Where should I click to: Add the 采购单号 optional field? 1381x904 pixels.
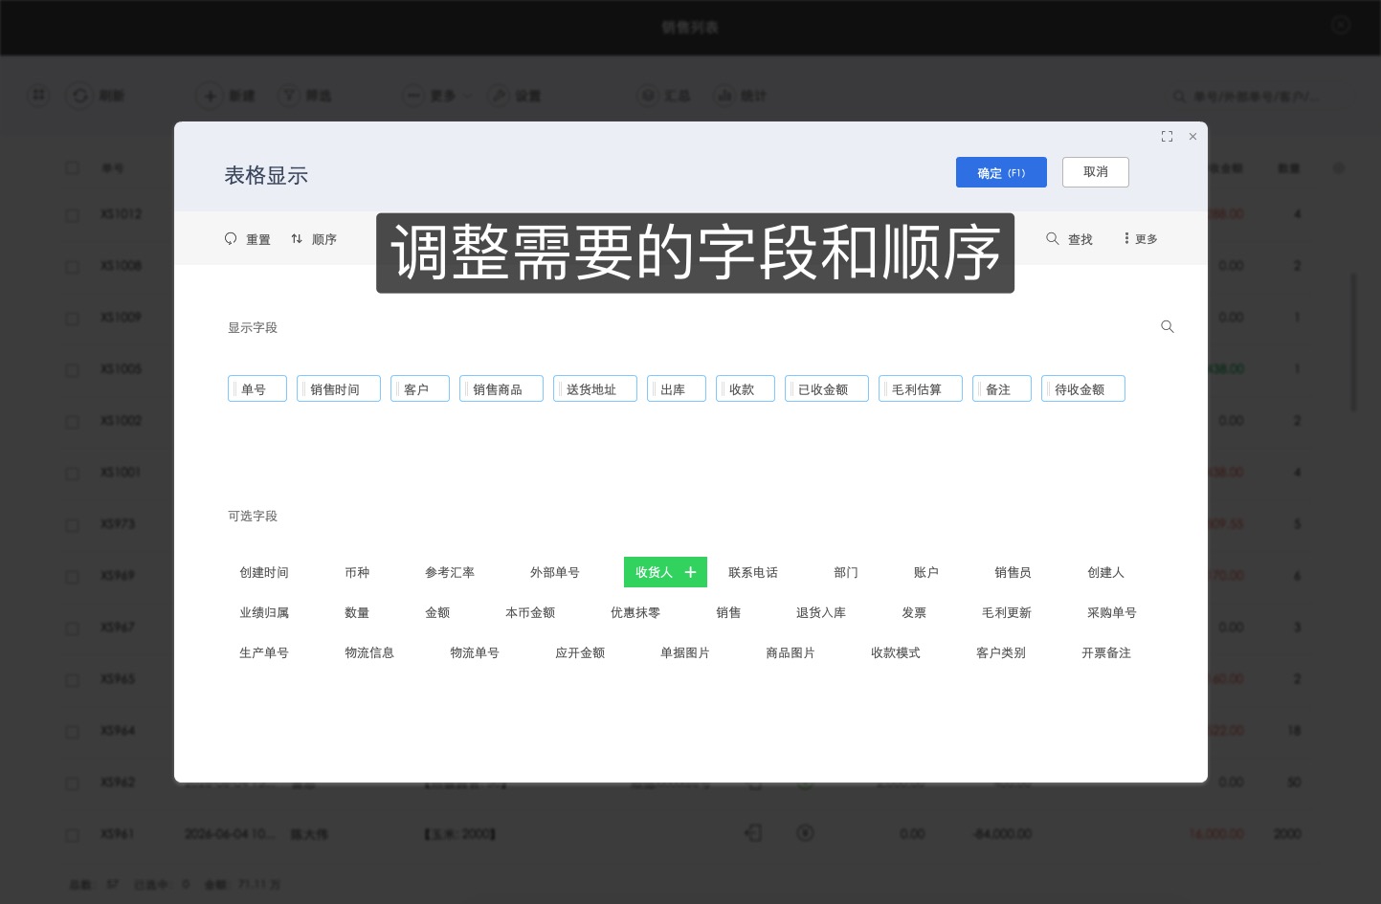pos(1112,612)
